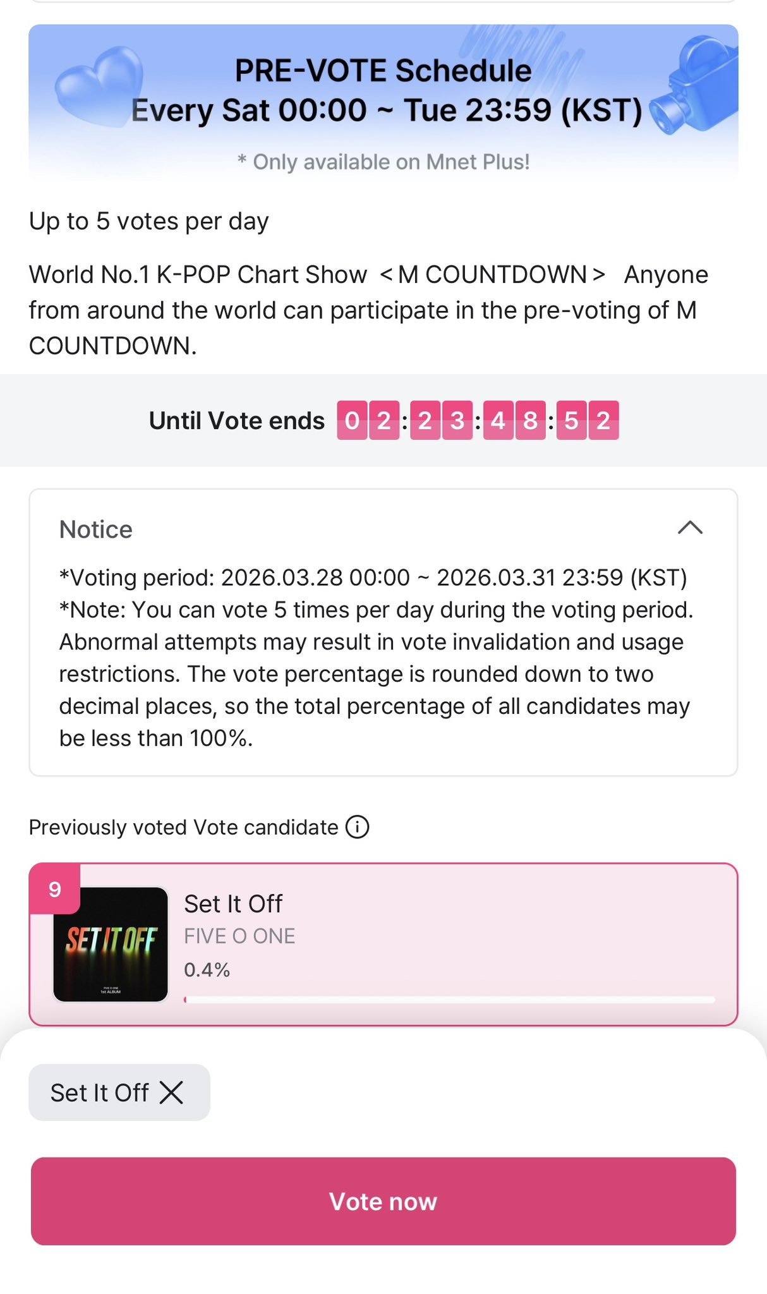
Task: Select the Set It Off song title
Action: 233,904
